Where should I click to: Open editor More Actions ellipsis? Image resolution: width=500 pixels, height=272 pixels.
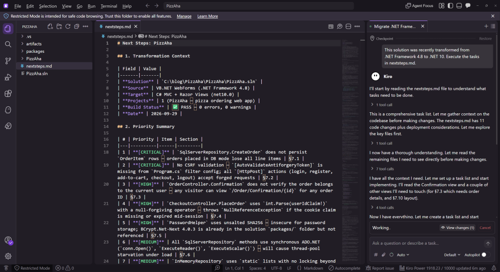[x=357, y=26]
